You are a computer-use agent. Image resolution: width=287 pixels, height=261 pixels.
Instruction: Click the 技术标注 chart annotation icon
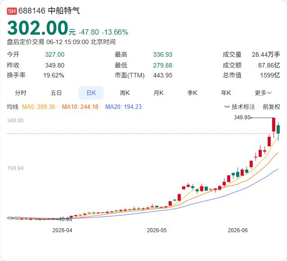click(x=227, y=107)
